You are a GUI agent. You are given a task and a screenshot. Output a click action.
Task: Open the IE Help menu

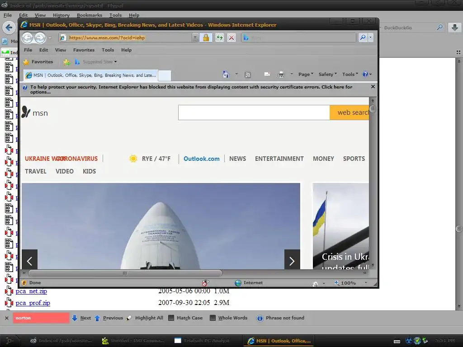(x=127, y=50)
